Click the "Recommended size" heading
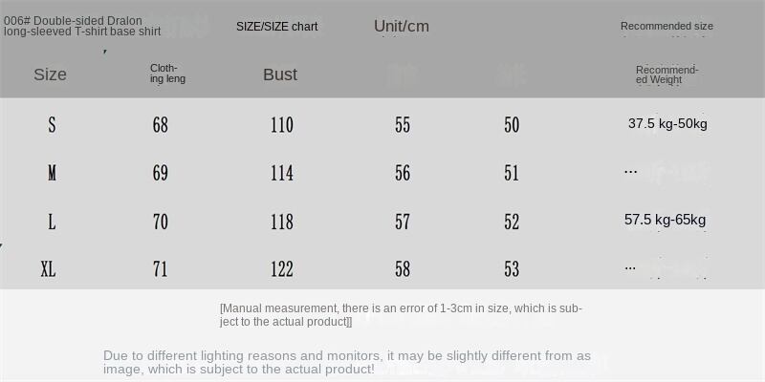This screenshot has width=765, height=382. click(667, 27)
